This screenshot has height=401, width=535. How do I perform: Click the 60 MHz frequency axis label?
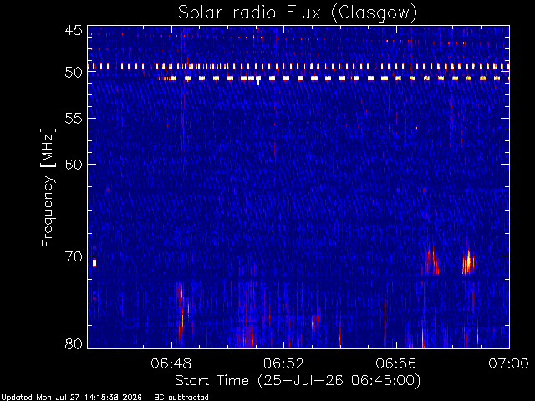click(74, 164)
